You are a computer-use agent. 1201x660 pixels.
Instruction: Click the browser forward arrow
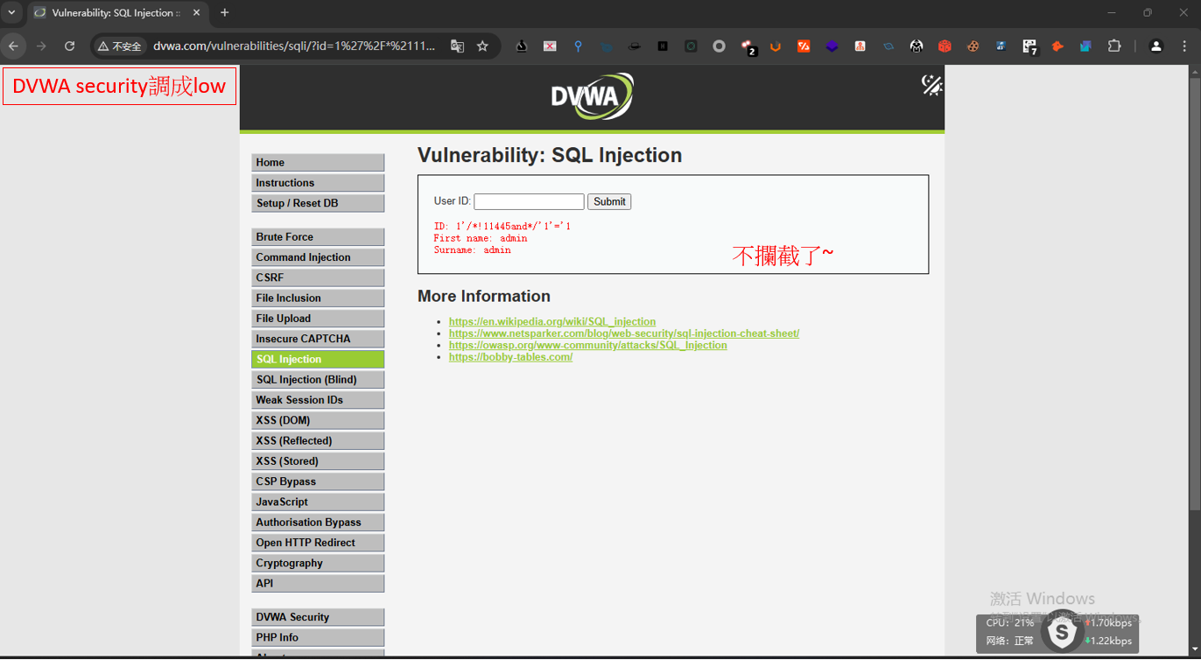[x=41, y=46]
